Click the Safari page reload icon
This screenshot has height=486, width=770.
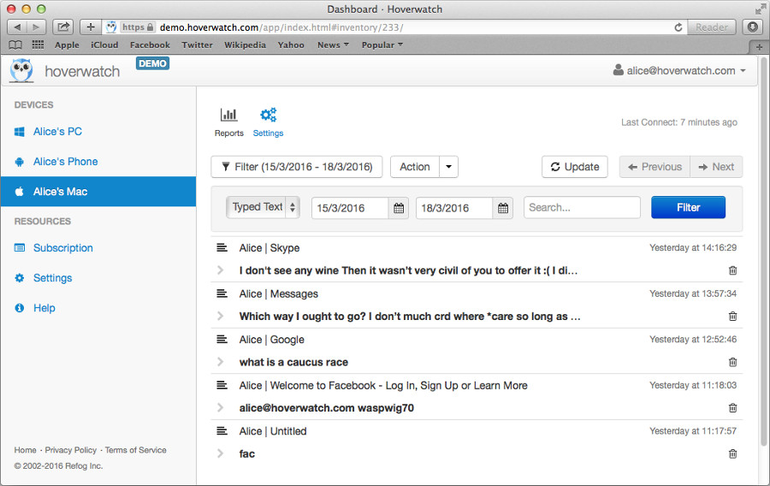678,27
